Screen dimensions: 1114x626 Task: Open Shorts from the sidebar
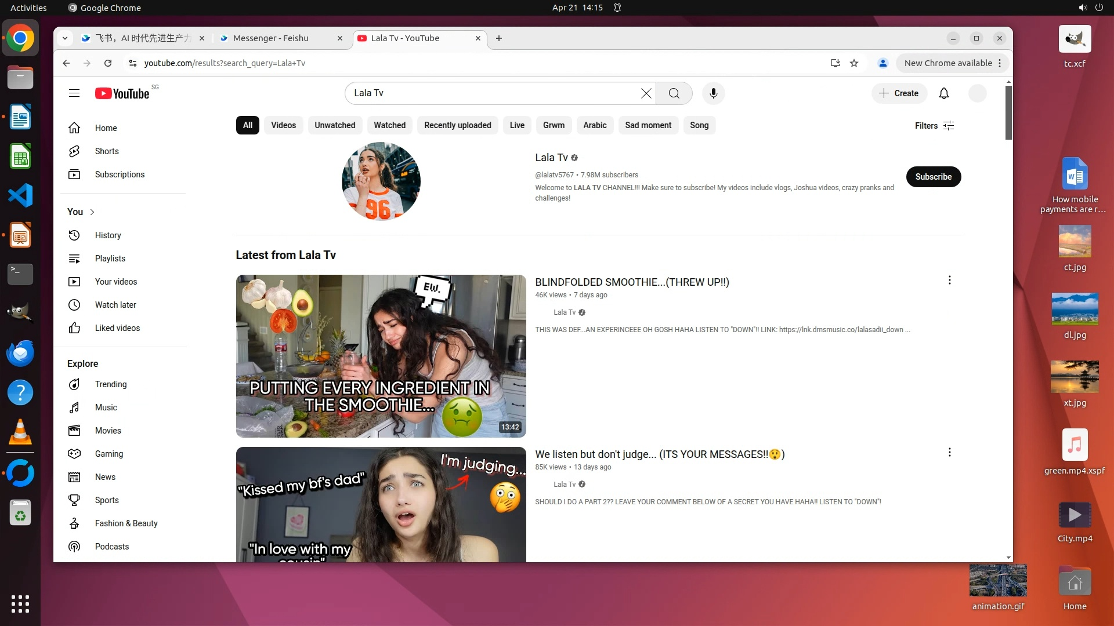pyautogui.click(x=107, y=151)
